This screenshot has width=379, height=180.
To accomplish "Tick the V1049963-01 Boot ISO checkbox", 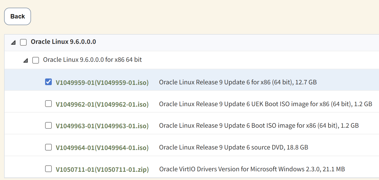I will (48, 125).
